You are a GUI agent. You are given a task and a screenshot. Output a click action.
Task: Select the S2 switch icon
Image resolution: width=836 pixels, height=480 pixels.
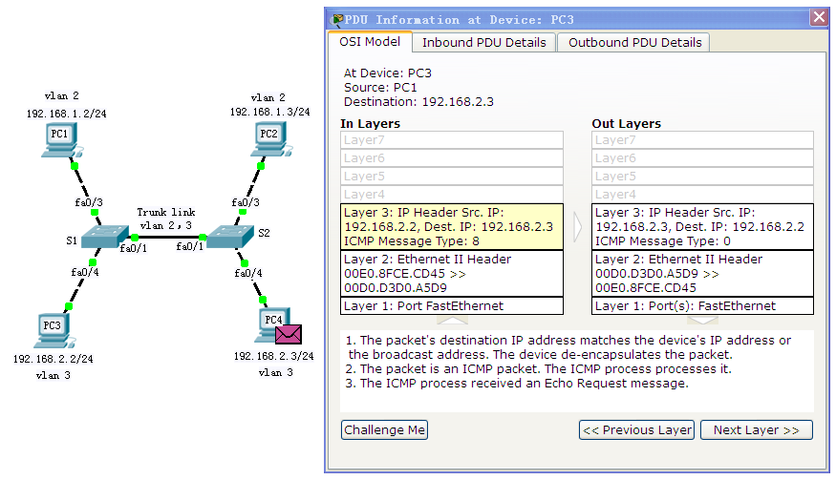tap(230, 237)
